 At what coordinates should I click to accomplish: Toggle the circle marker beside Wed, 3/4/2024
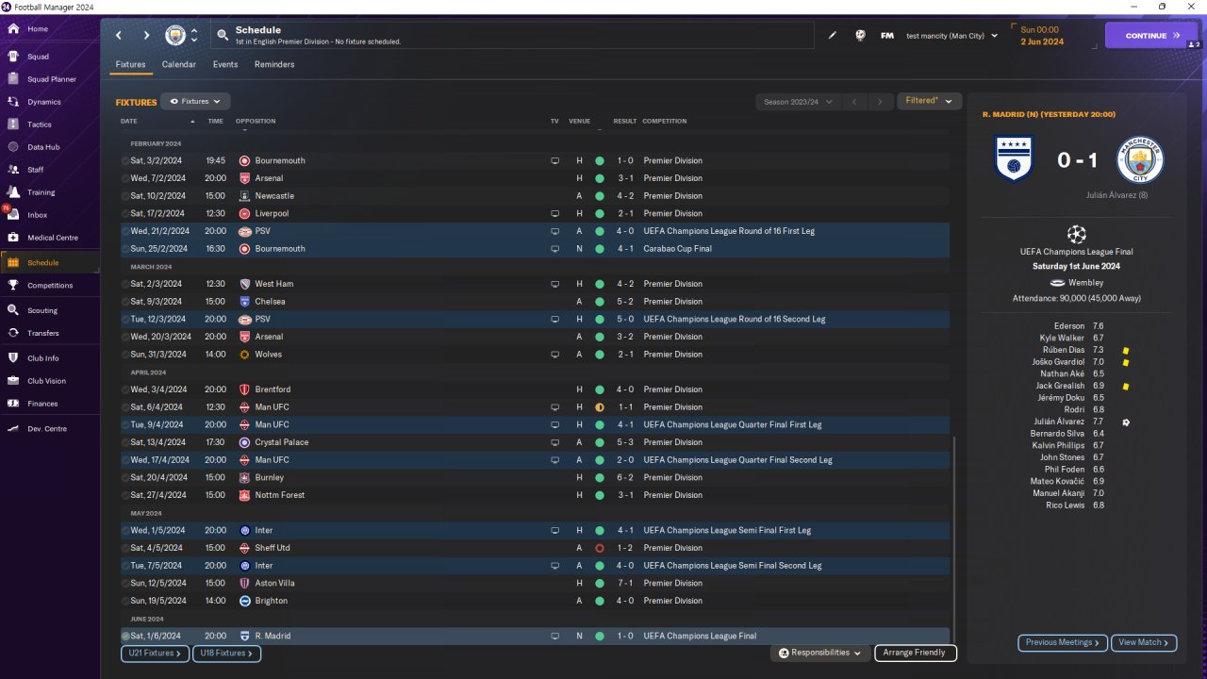tap(125, 389)
